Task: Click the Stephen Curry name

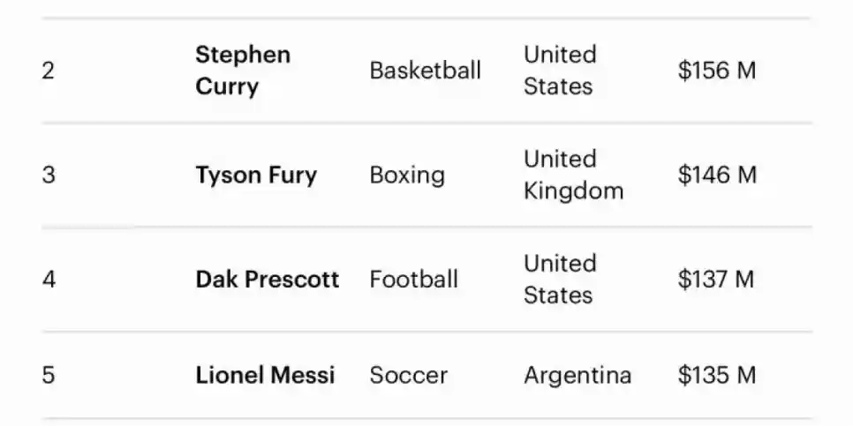Action: coord(243,71)
